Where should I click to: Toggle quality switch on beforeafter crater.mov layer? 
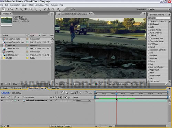click(x=56, y=101)
